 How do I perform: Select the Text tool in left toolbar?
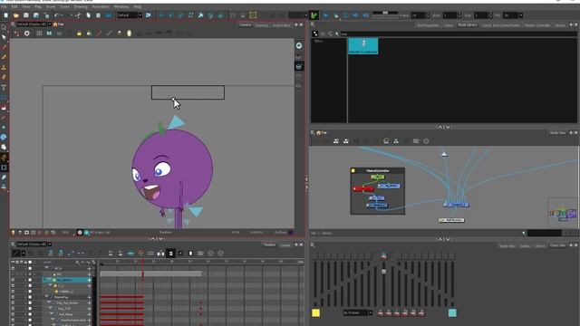pyautogui.click(x=4, y=88)
